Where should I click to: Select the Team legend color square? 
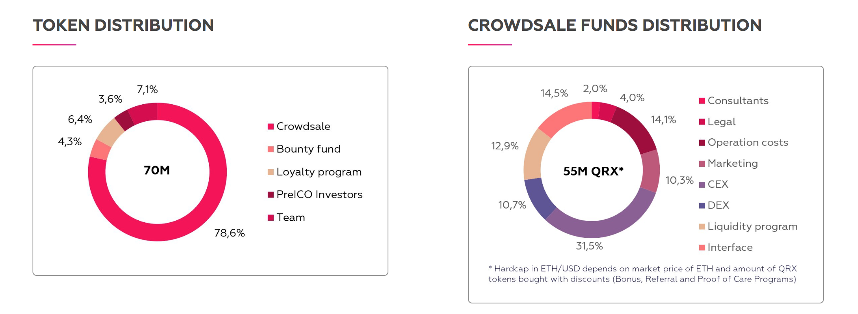click(271, 218)
